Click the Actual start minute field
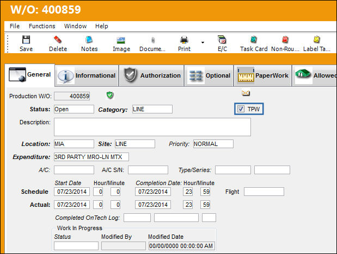337x254 pixels. point(115,205)
